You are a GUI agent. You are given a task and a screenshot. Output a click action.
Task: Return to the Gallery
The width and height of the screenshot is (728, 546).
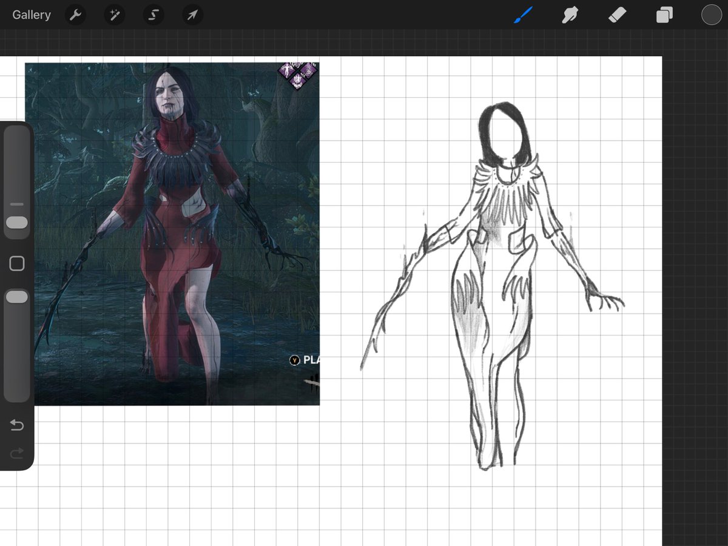(32, 15)
